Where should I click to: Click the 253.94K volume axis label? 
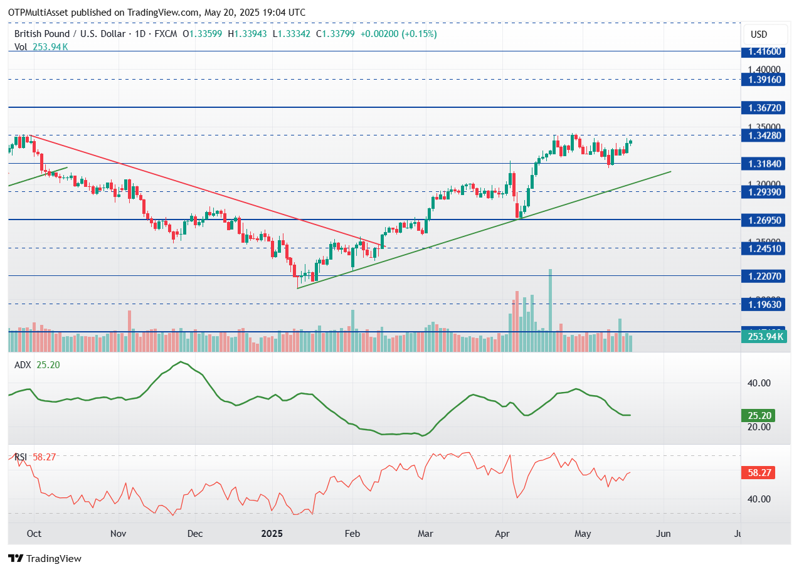763,337
